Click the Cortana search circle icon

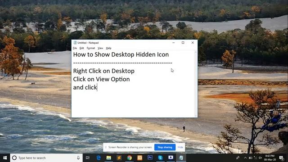pos(14,158)
